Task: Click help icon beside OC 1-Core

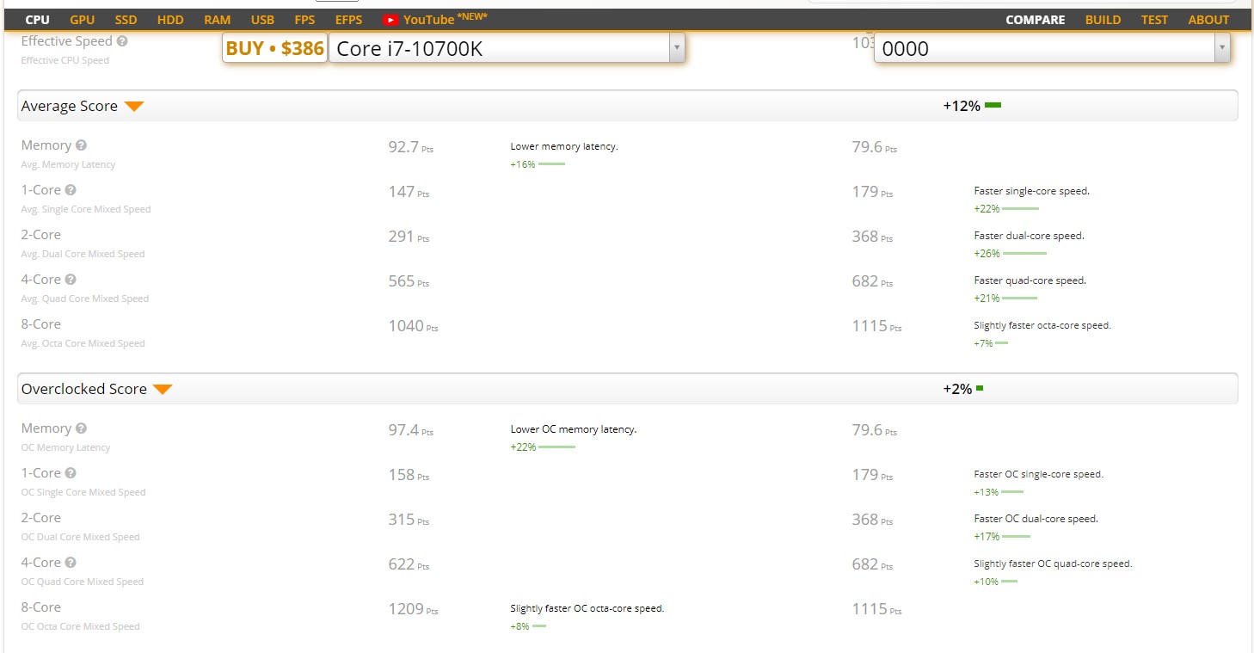Action: tap(71, 473)
